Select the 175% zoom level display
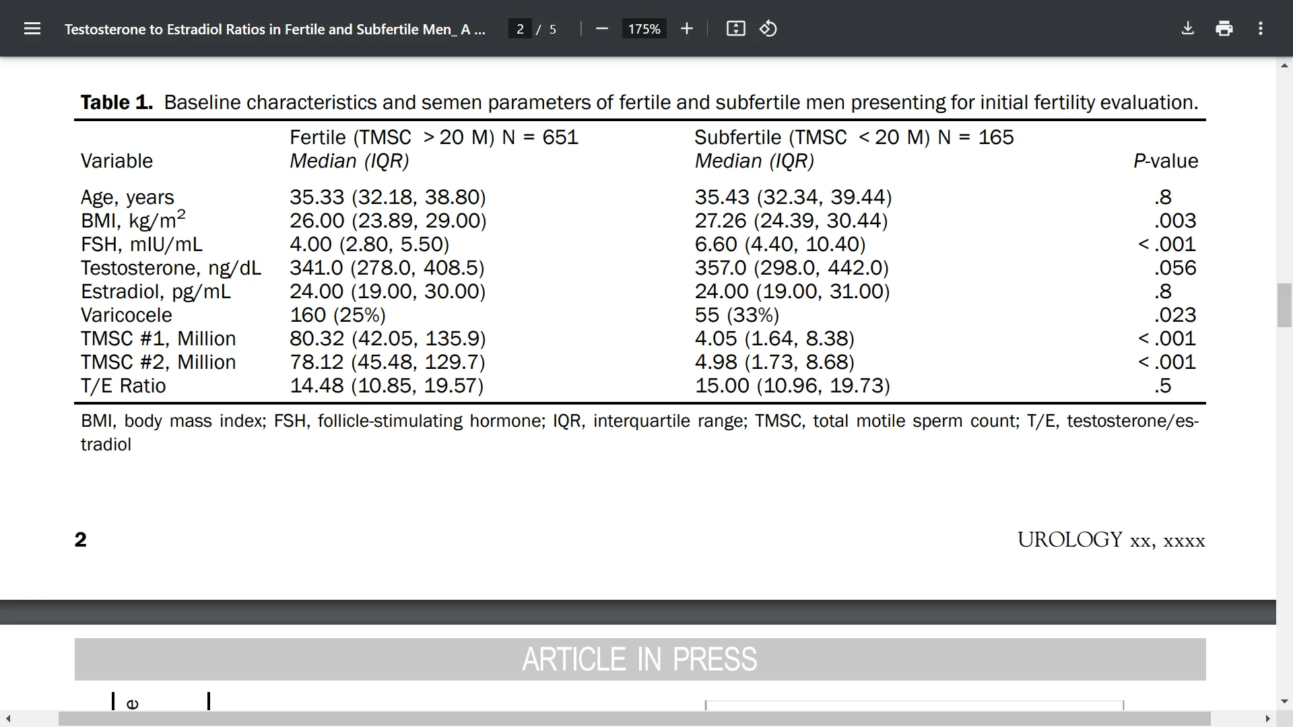1293x727 pixels. click(x=643, y=28)
